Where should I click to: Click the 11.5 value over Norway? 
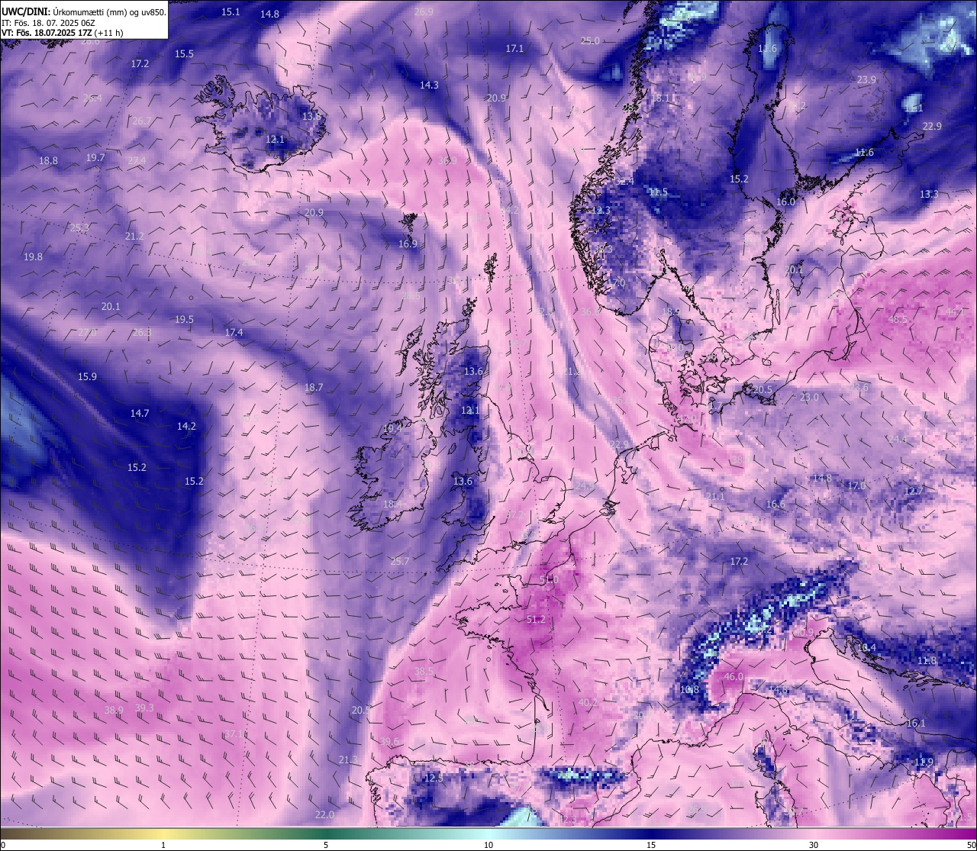click(658, 192)
